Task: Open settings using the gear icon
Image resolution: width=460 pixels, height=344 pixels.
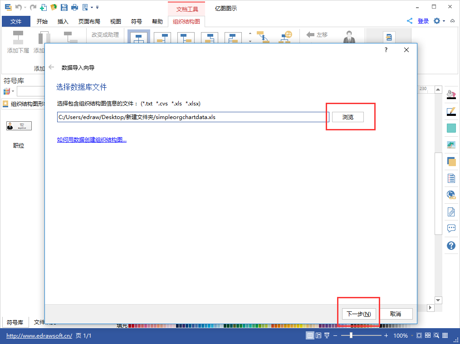Action: [x=437, y=21]
